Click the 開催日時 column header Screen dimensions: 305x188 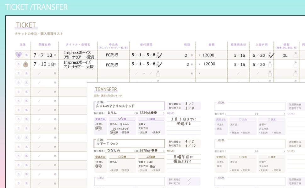(x=45, y=44)
